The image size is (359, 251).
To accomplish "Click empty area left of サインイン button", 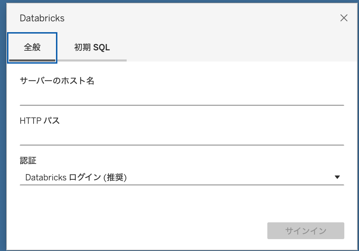I will [x=140, y=231].
